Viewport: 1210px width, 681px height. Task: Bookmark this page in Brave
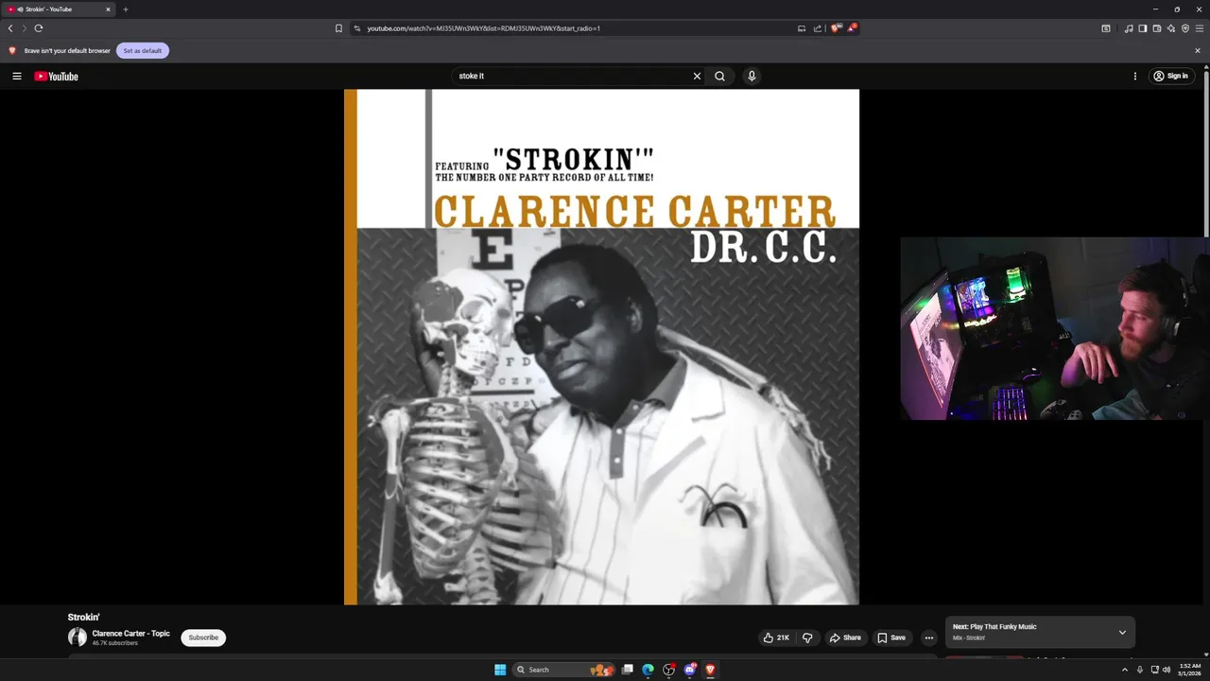point(338,28)
